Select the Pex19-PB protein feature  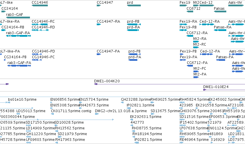click(x=182, y=54)
